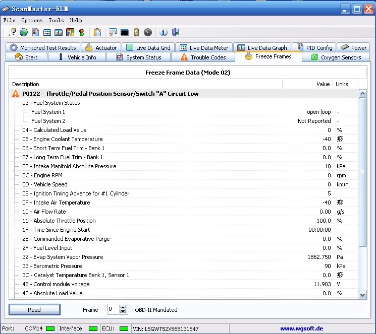Switch to the Actuator tab
376x334 pixels.
(x=101, y=48)
